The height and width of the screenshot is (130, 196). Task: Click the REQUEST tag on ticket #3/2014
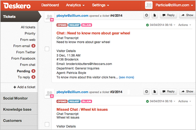[x=74, y=101]
